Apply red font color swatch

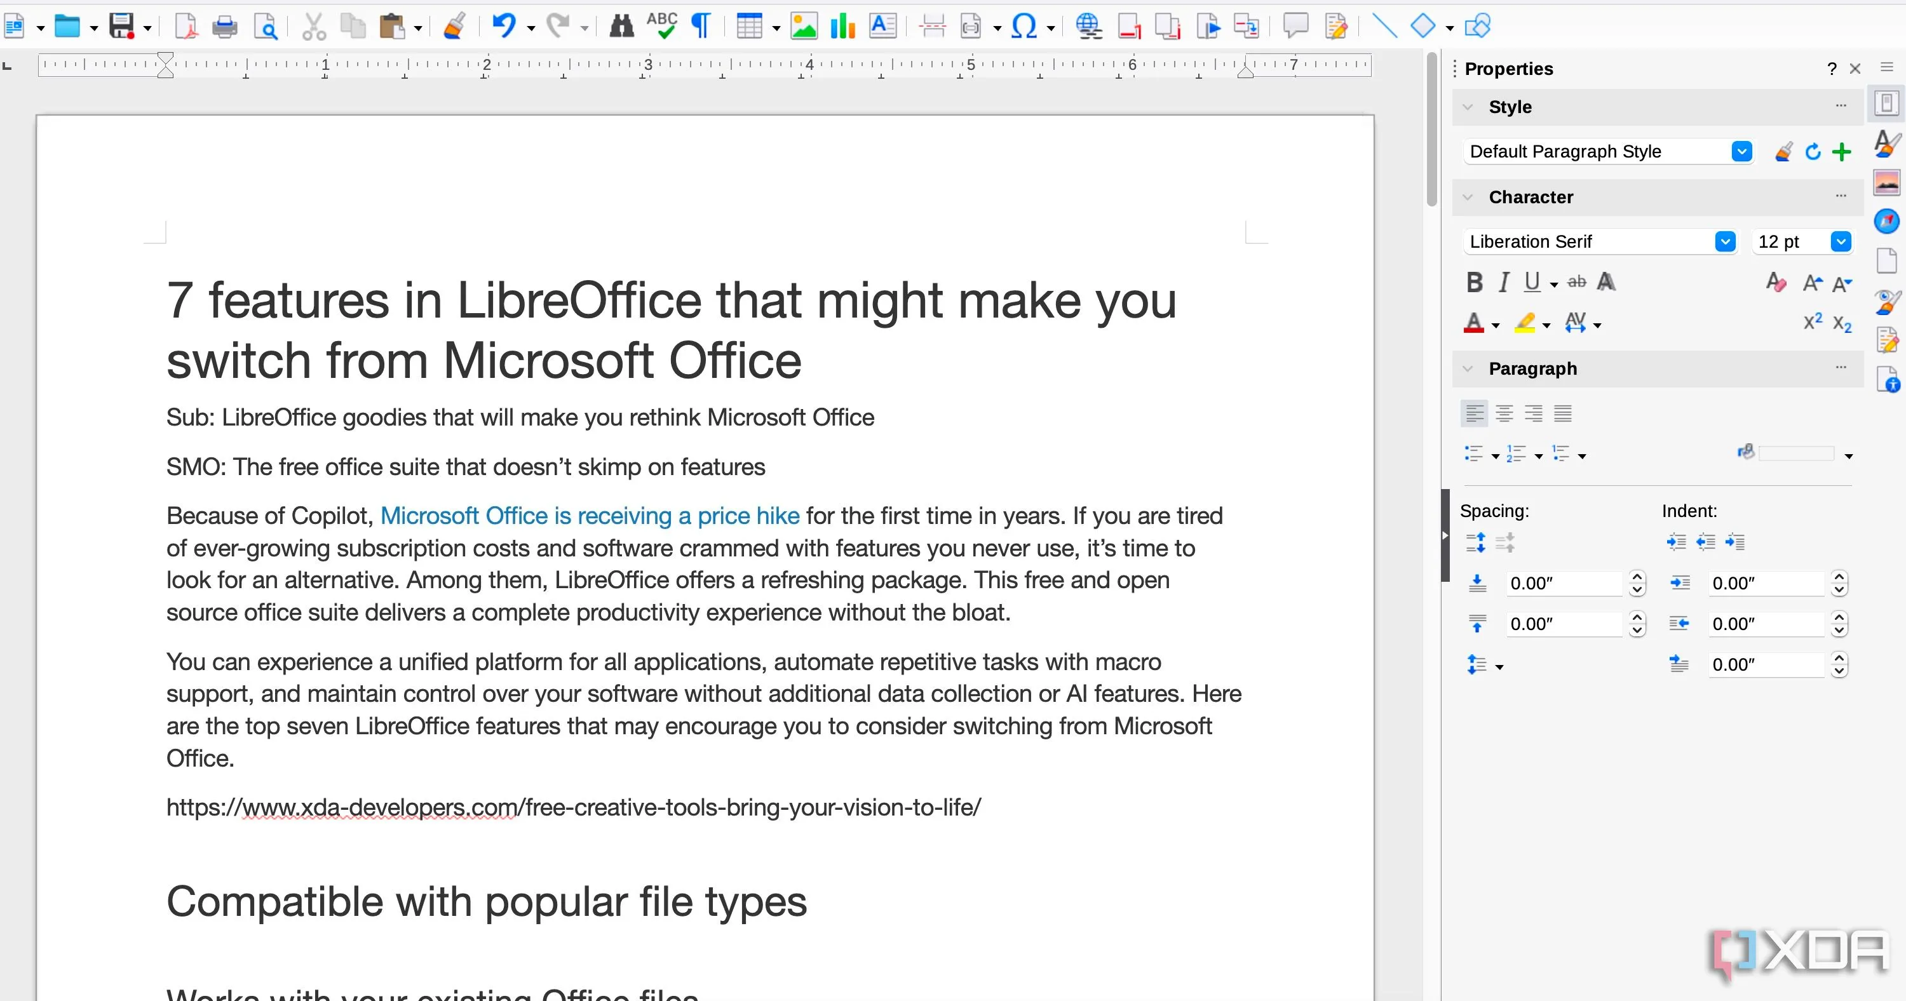(1474, 323)
